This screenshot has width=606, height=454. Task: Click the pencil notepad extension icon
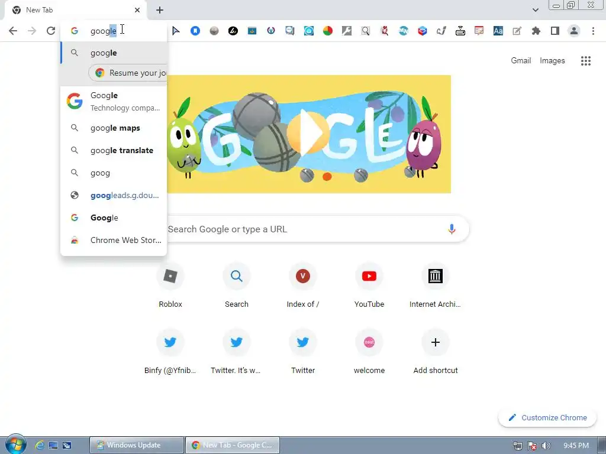coord(517,31)
